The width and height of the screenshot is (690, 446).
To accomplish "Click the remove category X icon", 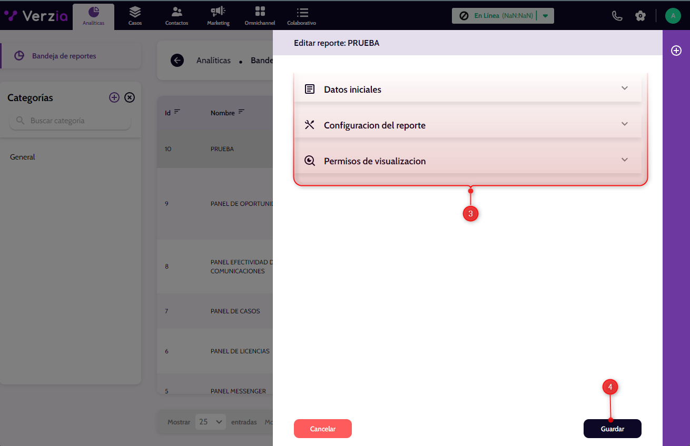I will [130, 97].
